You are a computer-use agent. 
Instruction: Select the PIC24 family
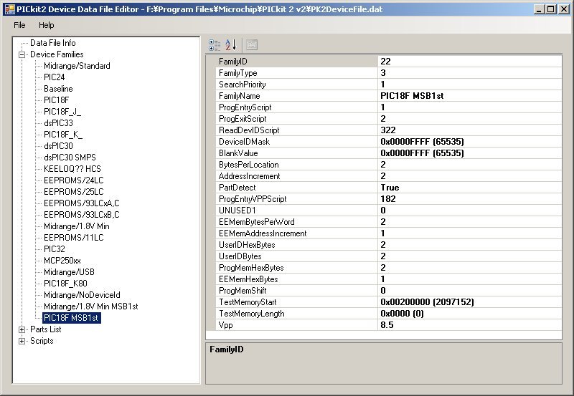55,77
